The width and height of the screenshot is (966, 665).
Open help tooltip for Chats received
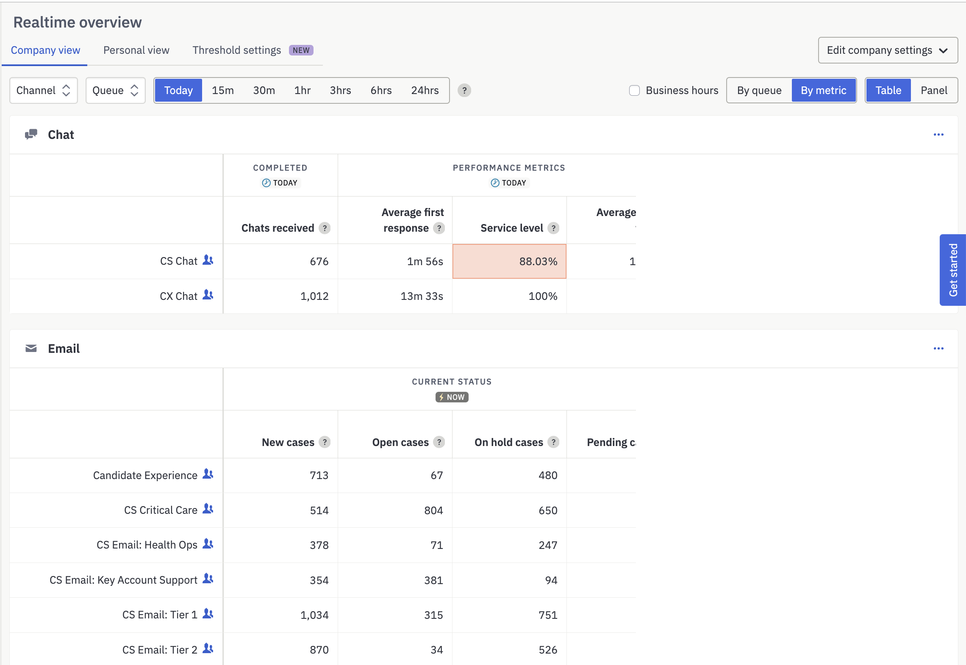[x=325, y=228]
